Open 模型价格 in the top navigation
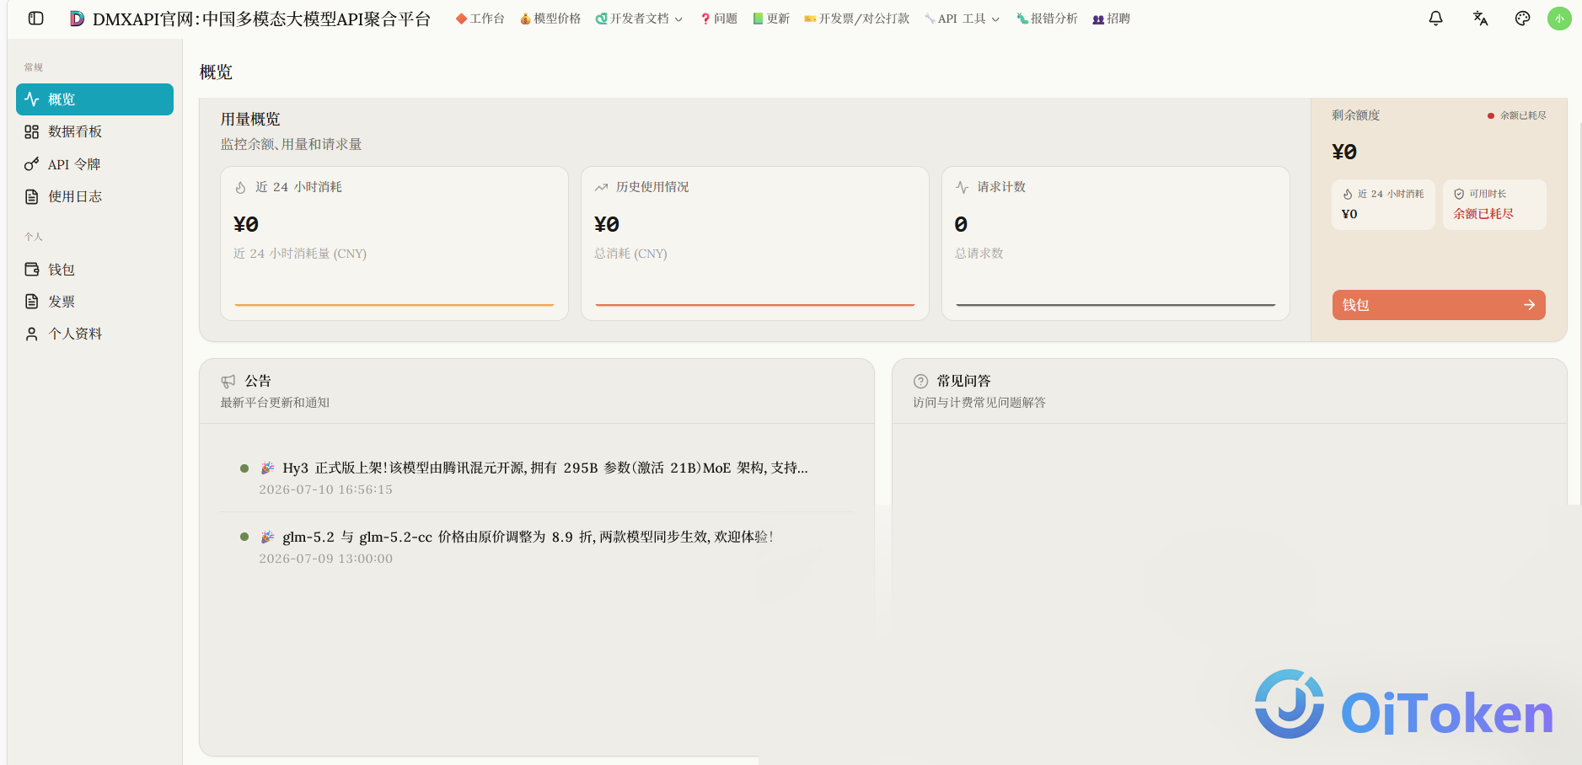 coord(550,19)
